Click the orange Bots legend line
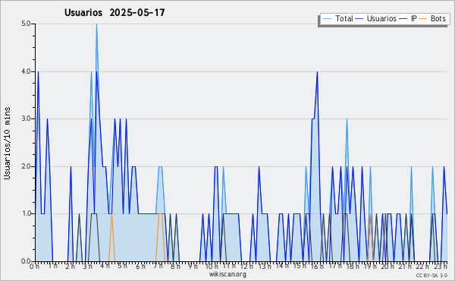Image resolution: width=455 pixels, height=281 pixels. pos(423,19)
